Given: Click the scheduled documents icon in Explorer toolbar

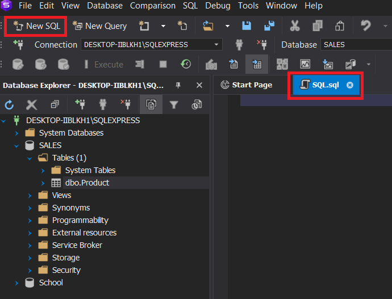Looking at the screenshot, I should coord(197,104).
